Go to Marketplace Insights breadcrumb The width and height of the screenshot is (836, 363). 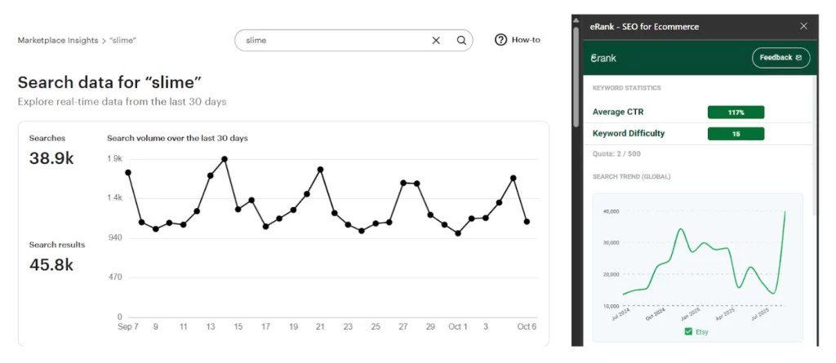coord(57,40)
